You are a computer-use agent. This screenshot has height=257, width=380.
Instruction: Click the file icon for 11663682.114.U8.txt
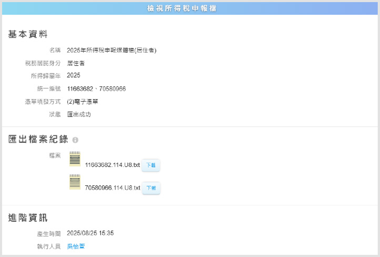point(75,159)
